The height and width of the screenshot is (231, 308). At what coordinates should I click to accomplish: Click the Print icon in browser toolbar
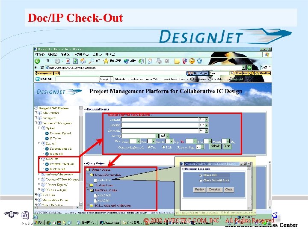click(159, 61)
